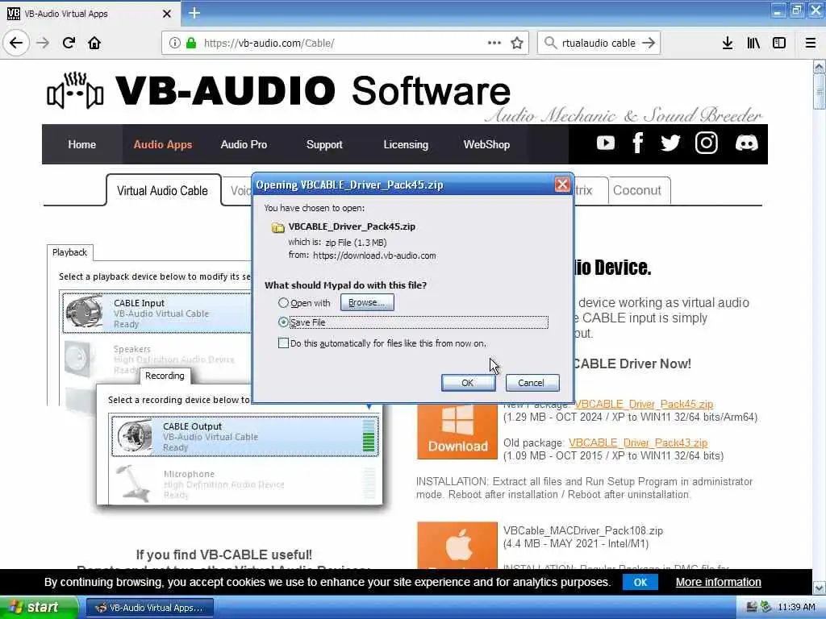
Task: Open VB-Audio YouTube channel icon
Action: pyautogui.click(x=606, y=143)
